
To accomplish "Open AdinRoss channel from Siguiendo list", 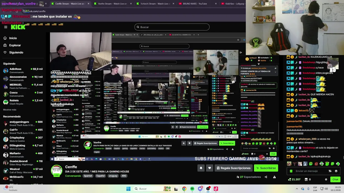I will click(x=23, y=70).
